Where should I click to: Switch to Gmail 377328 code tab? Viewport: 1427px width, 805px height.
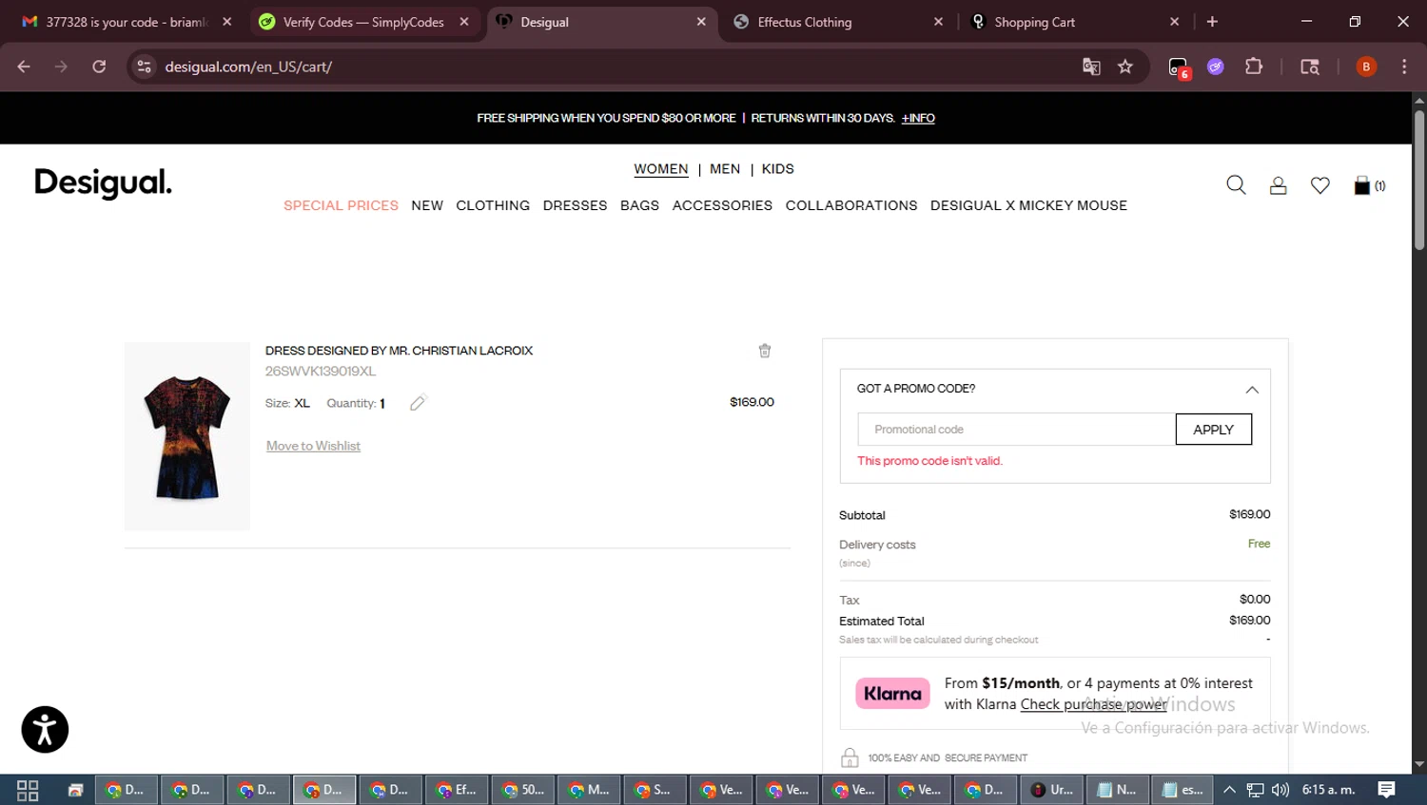click(x=127, y=22)
